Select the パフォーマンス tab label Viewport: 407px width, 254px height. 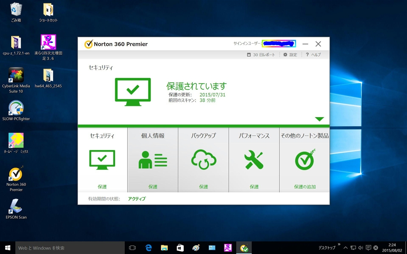click(x=254, y=136)
